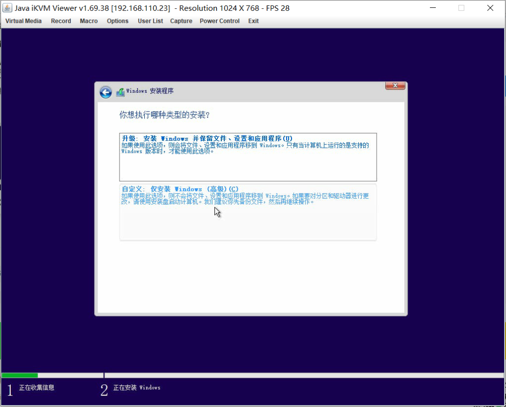Close the Windows Setup dialog with red X
The width and height of the screenshot is (506, 407).
(x=395, y=85)
